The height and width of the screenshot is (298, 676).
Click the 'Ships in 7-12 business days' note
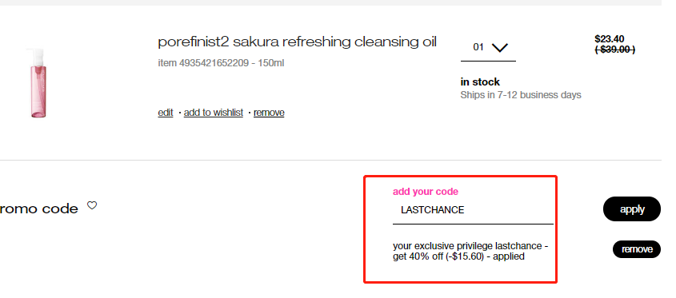[521, 95]
